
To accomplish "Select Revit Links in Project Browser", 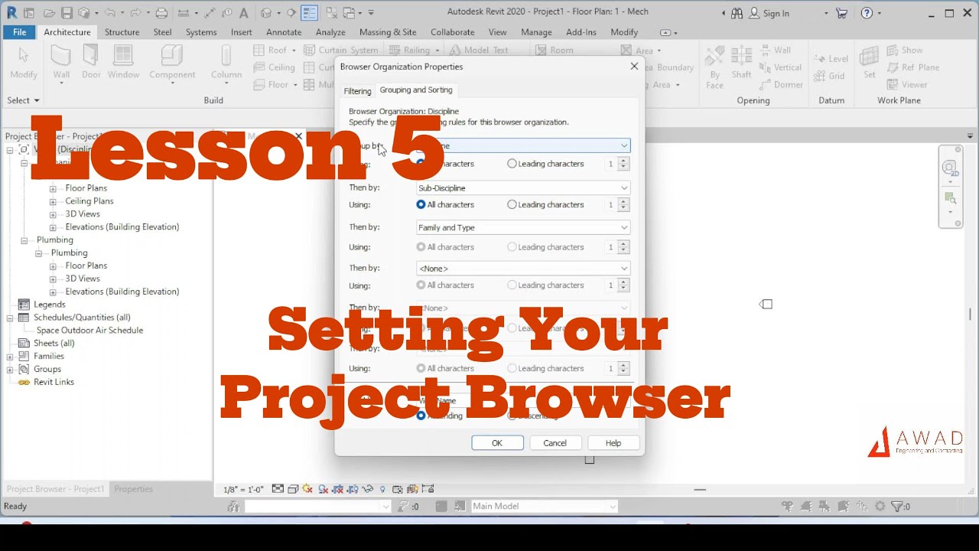I will (54, 382).
